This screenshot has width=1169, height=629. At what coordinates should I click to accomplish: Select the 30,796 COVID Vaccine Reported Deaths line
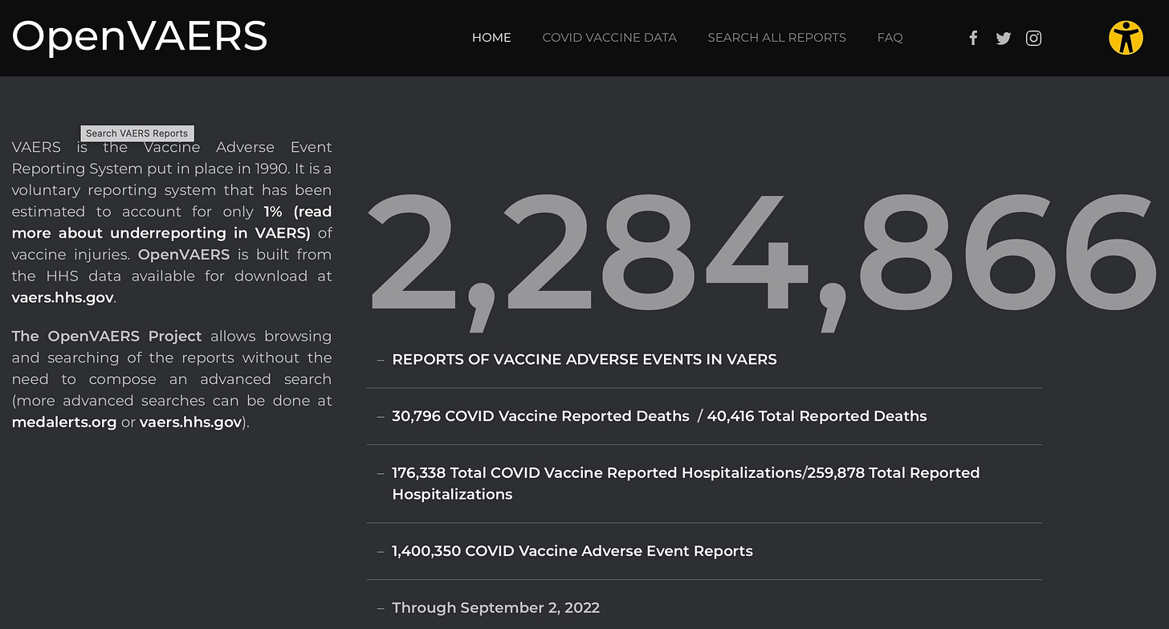[659, 416]
